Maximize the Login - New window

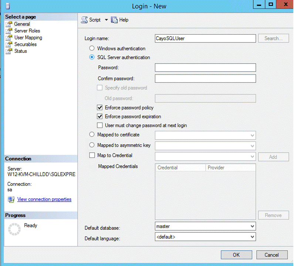tap(271, 4)
